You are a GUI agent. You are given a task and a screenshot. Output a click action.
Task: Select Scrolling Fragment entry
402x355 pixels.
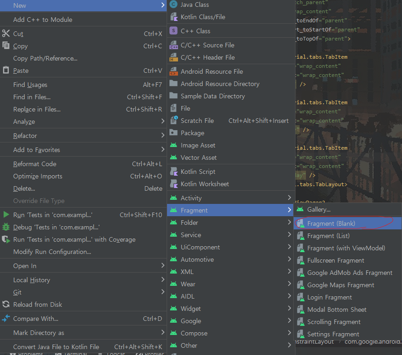pyautogui.click(x=348, y=322)
